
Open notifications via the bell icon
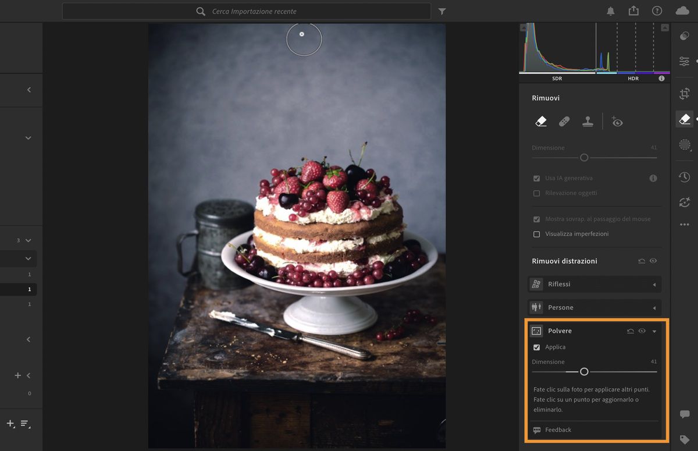pyautogui.click(x=610, y=10)
